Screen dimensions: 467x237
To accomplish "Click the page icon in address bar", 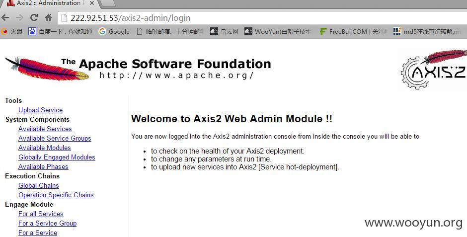I will [64, 18].
